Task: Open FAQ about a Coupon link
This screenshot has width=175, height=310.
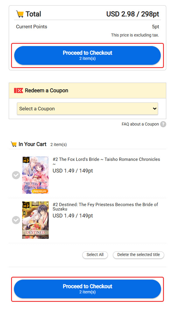Action: click(140, 124)
